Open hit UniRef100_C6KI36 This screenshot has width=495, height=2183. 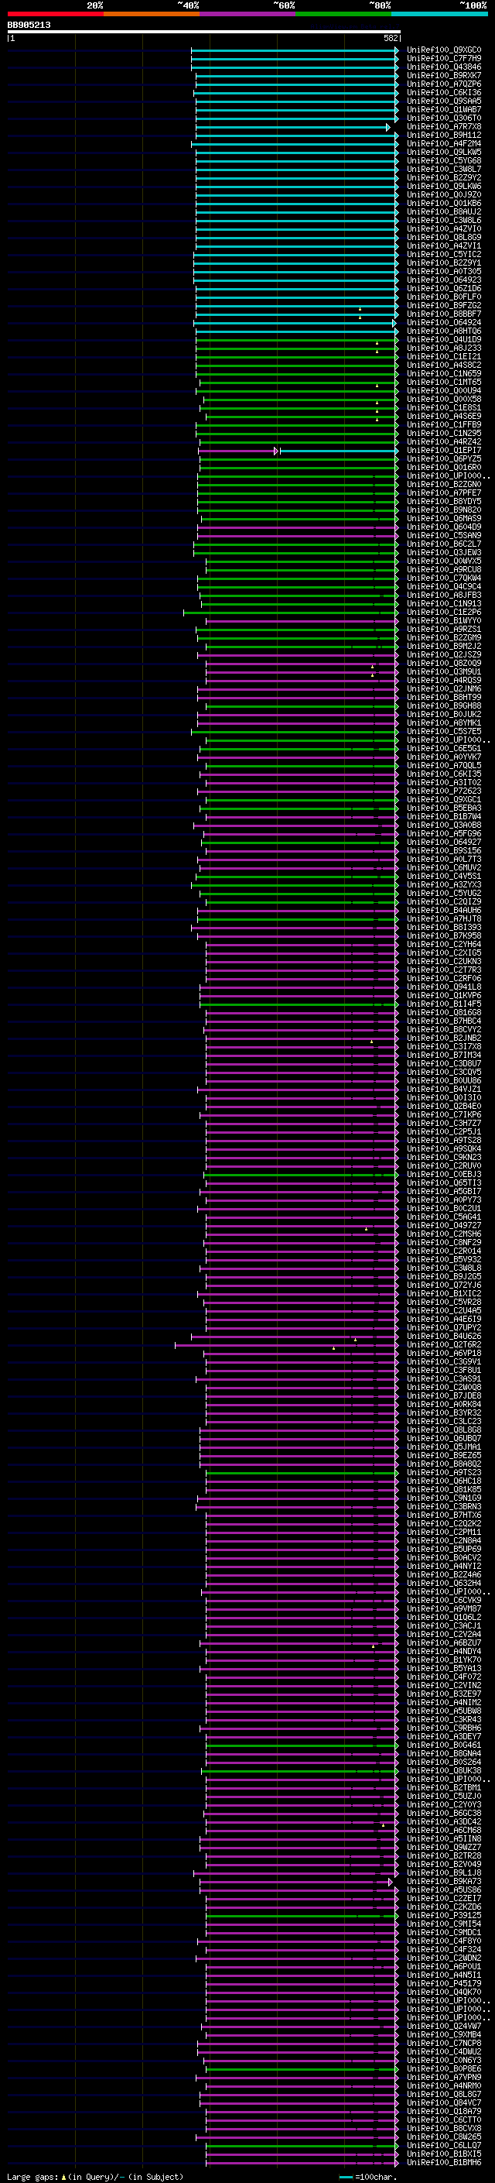[x=444, y=92]
